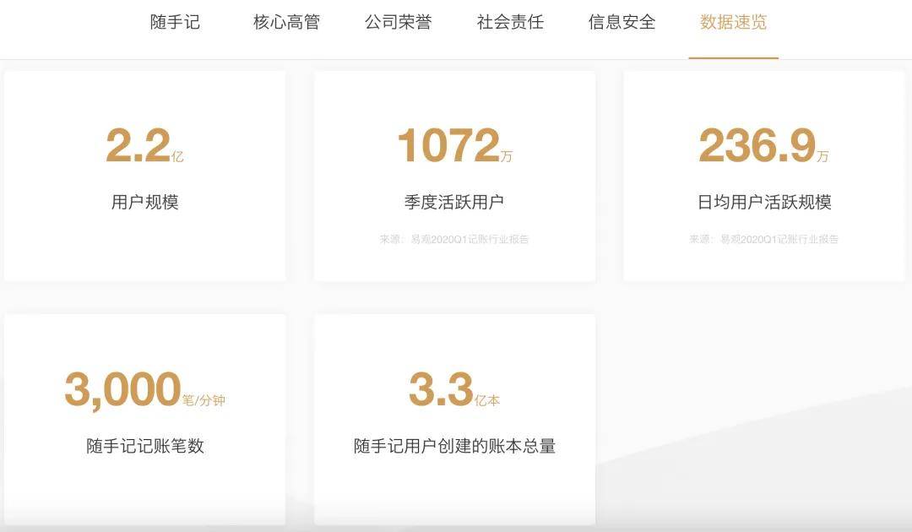Screen dimensions: 912x532
Task: Select the 随手记用户创建的账本总量 label
Action: [x=454, y=447]
